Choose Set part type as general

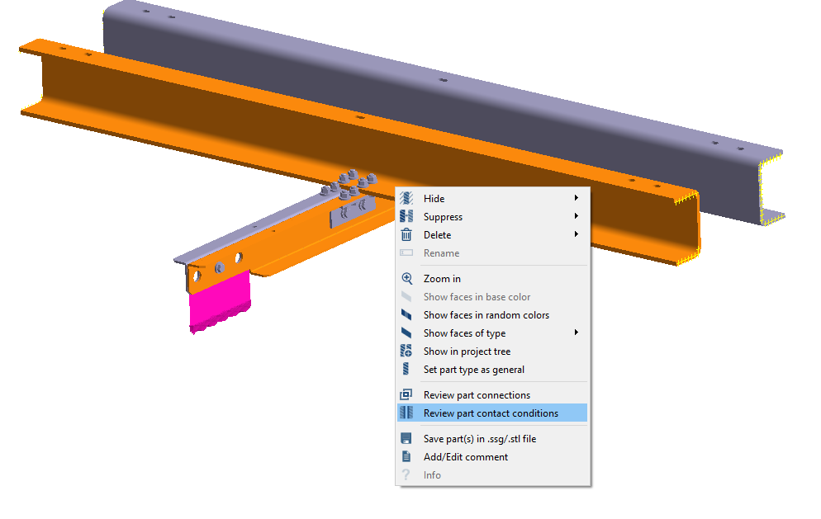[x=492, y=370]
